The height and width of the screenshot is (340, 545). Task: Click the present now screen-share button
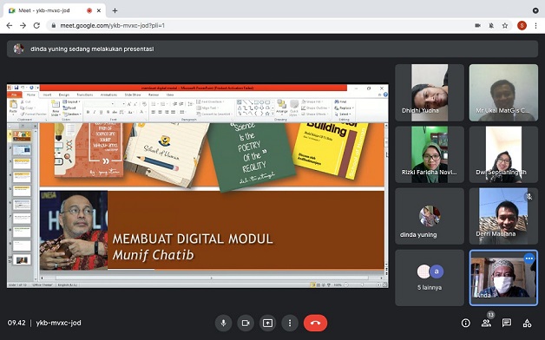pyautogui.click(x=267, y=323)
